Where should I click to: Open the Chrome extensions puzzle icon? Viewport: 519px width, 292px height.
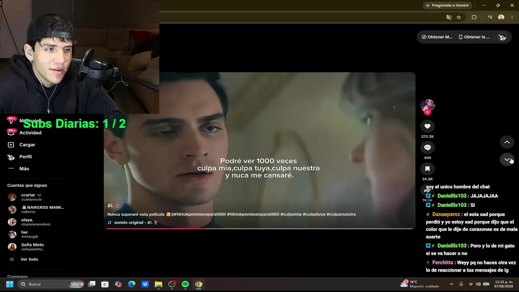(x=474, y=17)
